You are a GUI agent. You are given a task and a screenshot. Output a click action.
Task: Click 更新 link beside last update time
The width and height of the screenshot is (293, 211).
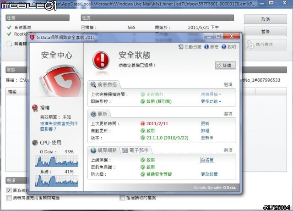coord(205,123)
